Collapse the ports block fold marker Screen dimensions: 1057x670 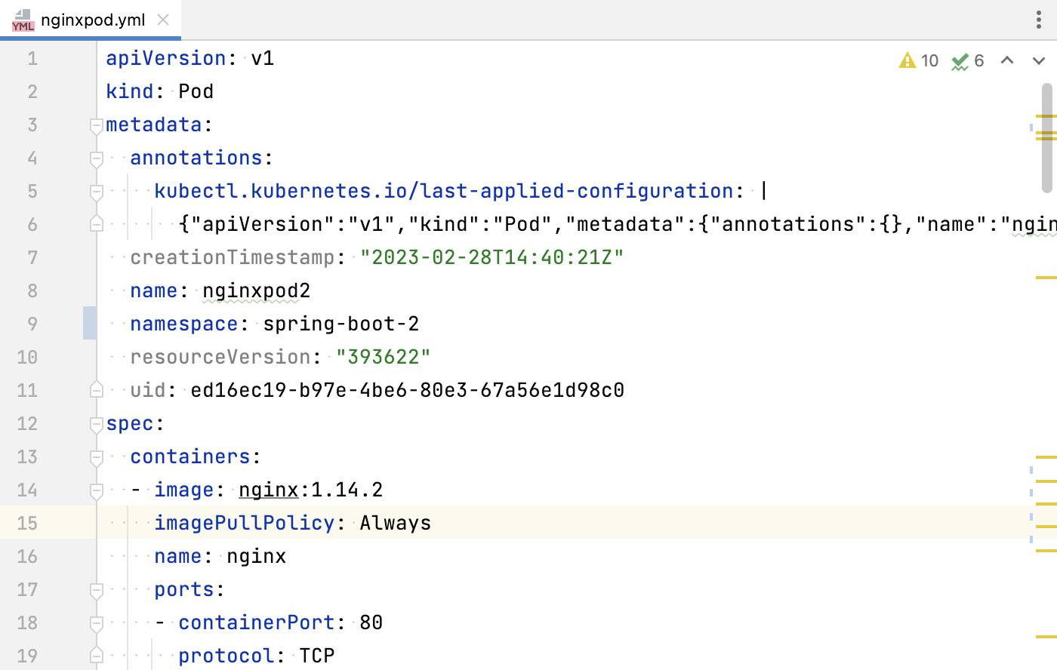(x=96, y=590)
